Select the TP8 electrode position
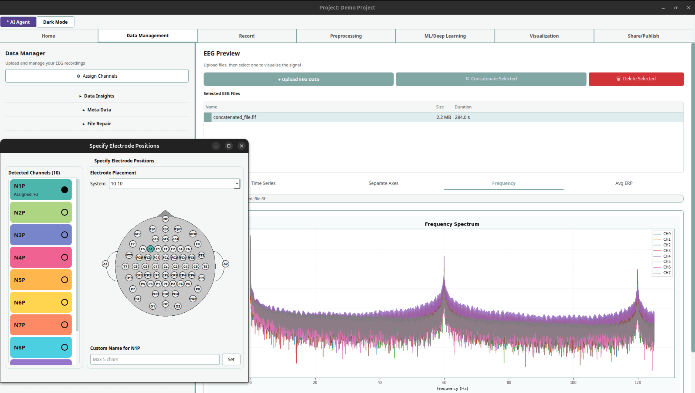The height and width of the screenshot is (393, 695). point(202,278)
